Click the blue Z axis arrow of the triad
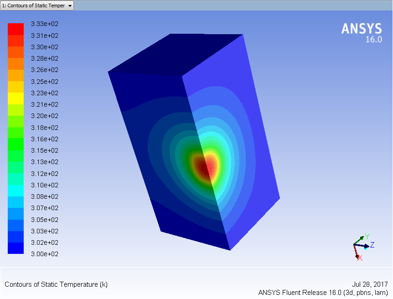The image size is (393, 299). pos(366,245)
